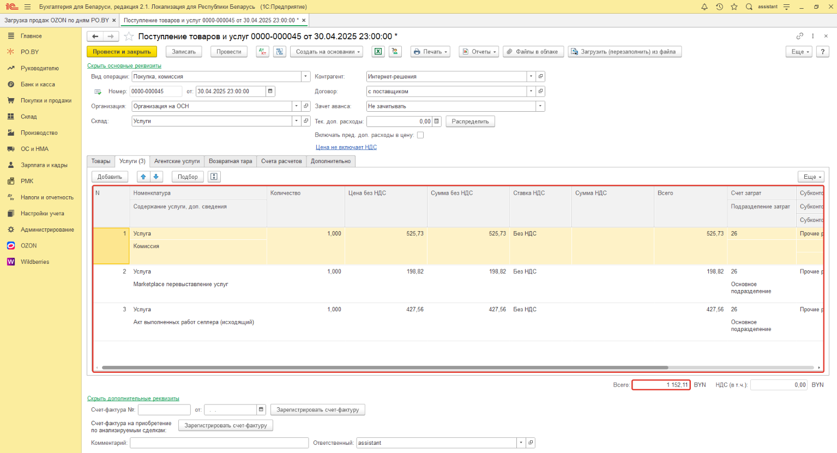837x453 pixels.
Task: Open the 1C main menu hamburger icon
Action: 27,7
